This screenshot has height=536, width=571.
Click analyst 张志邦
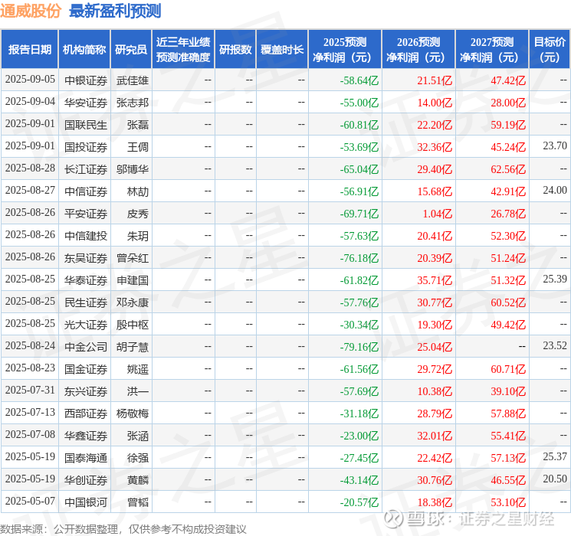[x=133, y=103]
